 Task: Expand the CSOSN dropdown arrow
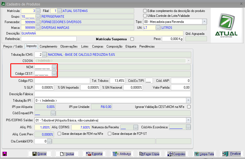click(189, 61)
